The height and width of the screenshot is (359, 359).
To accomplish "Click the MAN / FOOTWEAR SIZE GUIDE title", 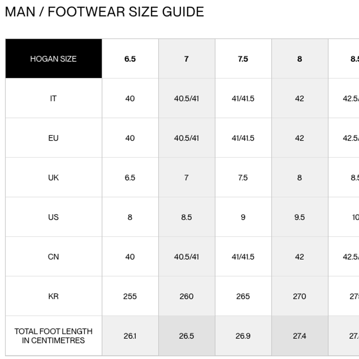I will coord(104,12).
